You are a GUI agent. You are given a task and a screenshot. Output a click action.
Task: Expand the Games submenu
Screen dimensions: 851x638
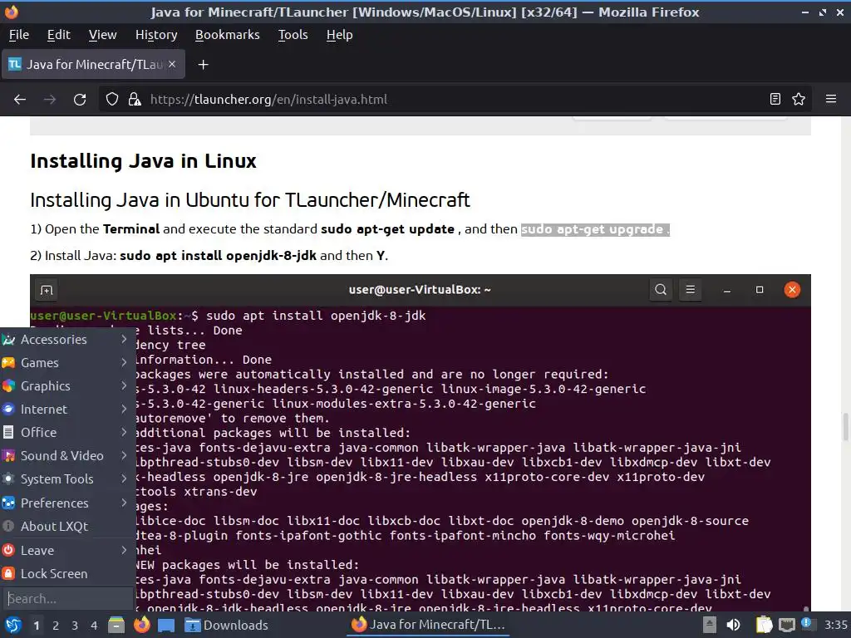[67, 362]
